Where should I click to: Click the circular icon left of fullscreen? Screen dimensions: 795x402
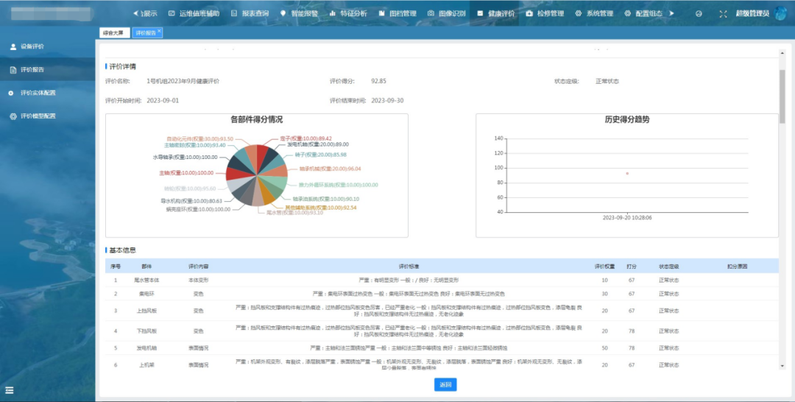tap(699, 13)
